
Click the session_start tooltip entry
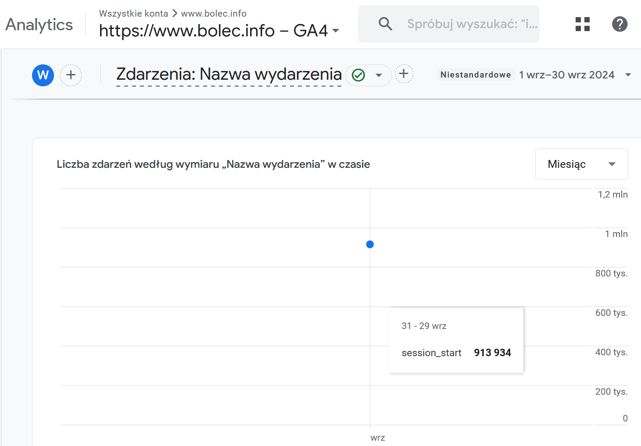tap(431, 353)
